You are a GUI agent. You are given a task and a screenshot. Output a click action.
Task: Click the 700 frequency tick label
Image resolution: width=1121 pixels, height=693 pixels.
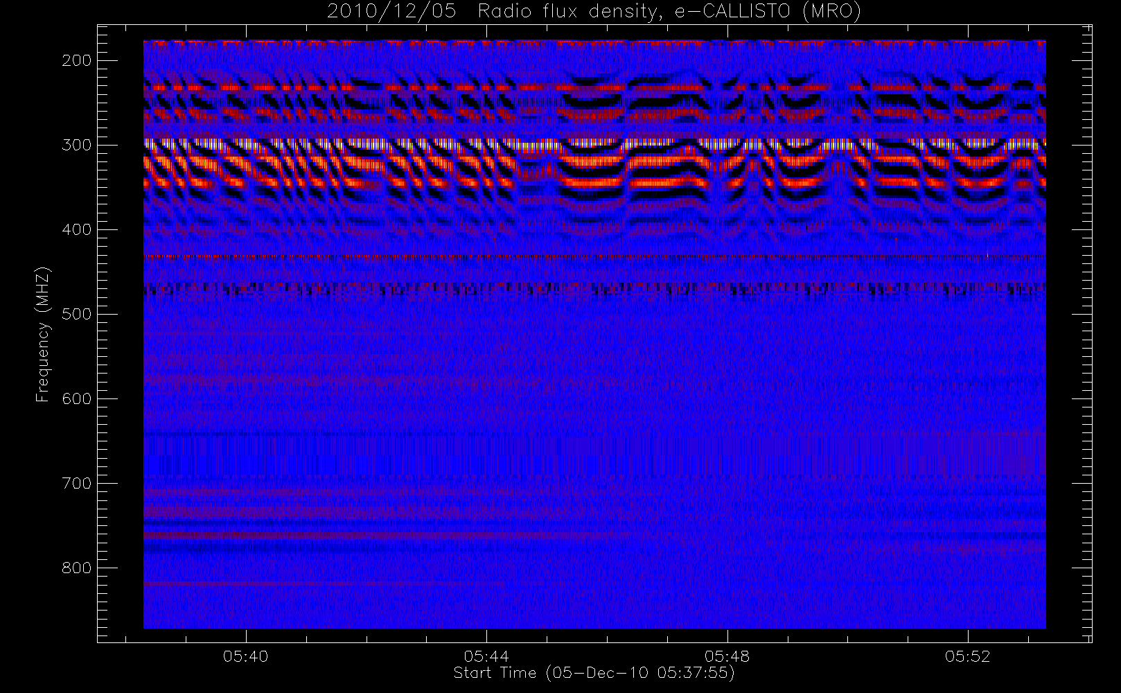(77, 483)
